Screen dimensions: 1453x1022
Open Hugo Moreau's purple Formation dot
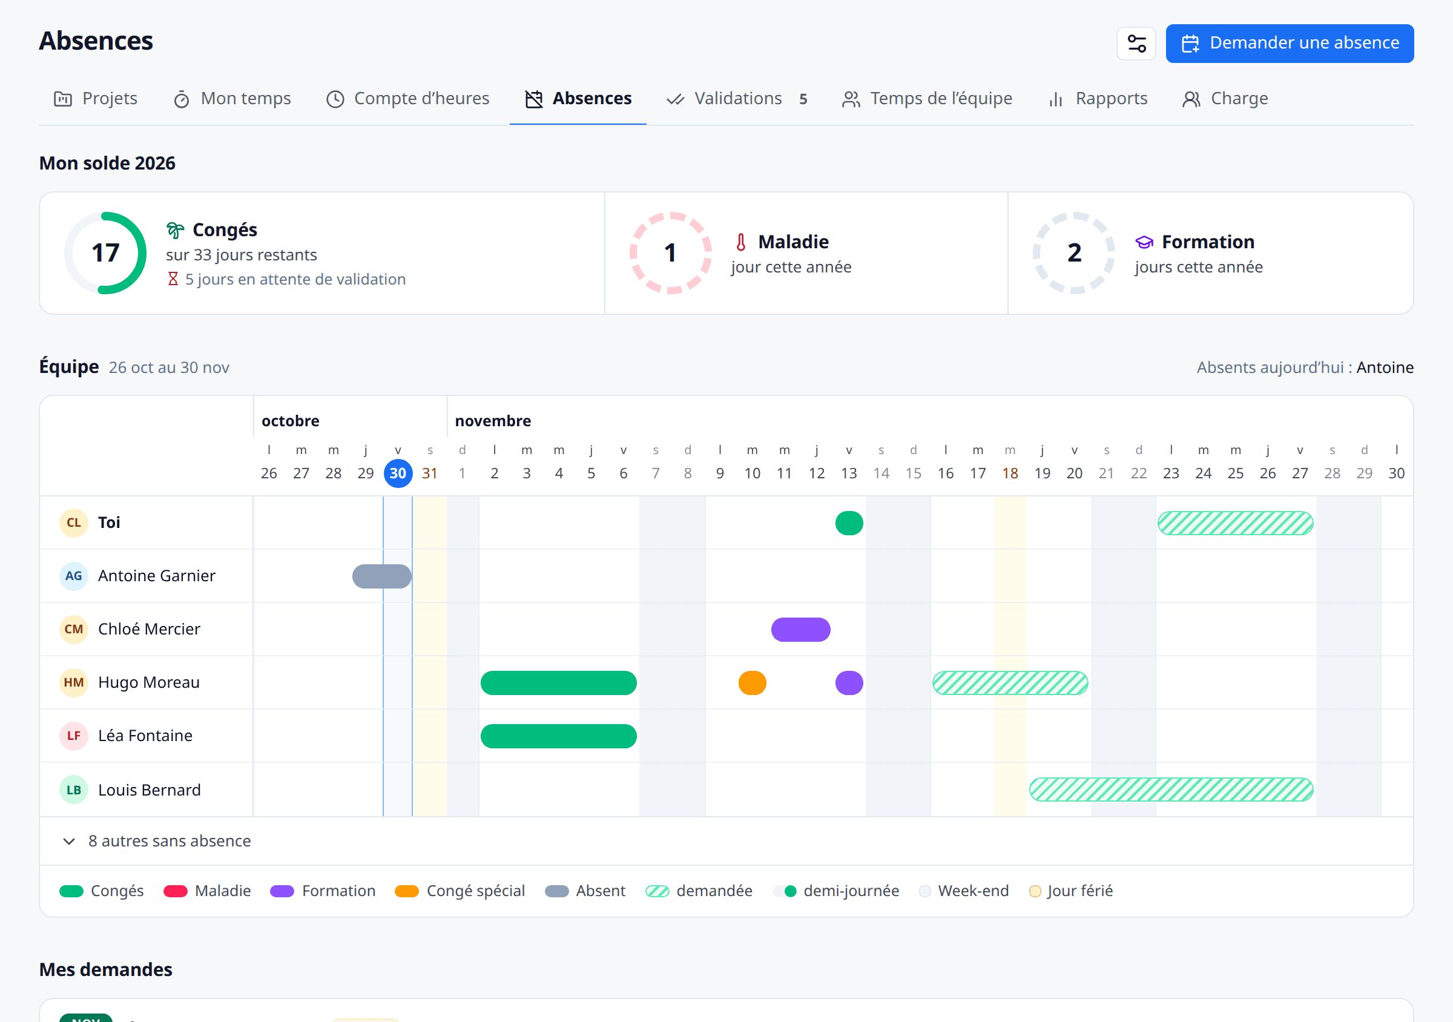(x=849, y=683)
